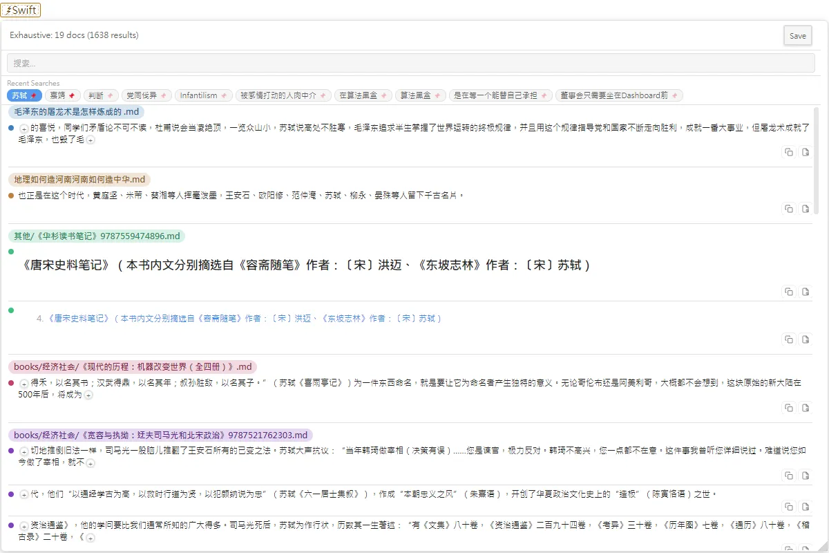Open file icon for the bold 《唐宋史料笔记》 heading result

pyautogui.click(x=805, y=292)
